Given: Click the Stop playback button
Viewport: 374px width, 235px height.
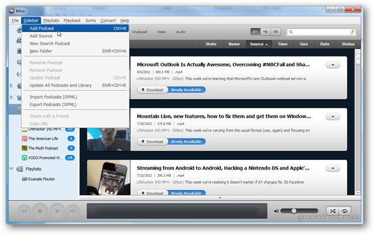Looking at the screenshot, I should pyautogui.click(x=40, y=211).
